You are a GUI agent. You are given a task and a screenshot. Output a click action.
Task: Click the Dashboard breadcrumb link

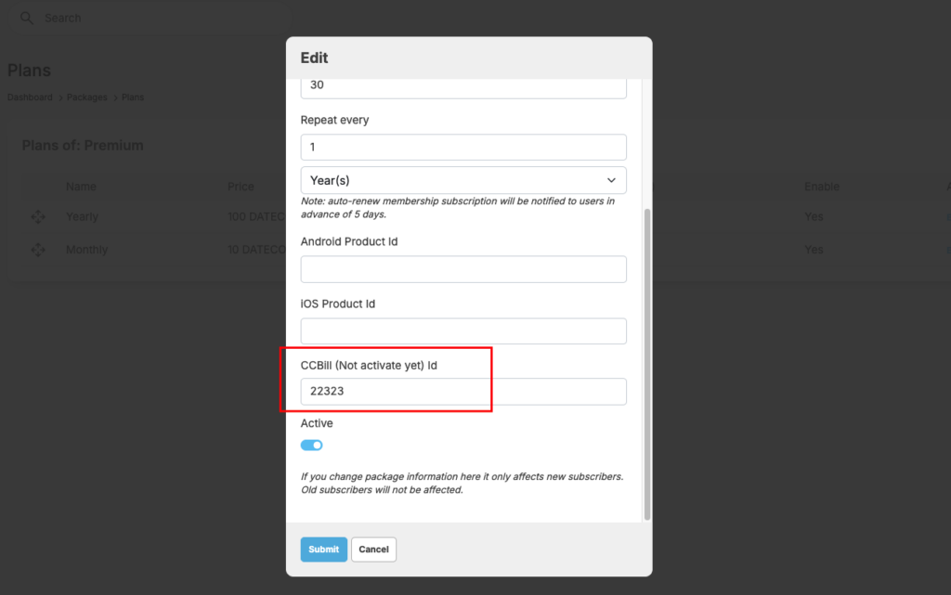(30, 97)
